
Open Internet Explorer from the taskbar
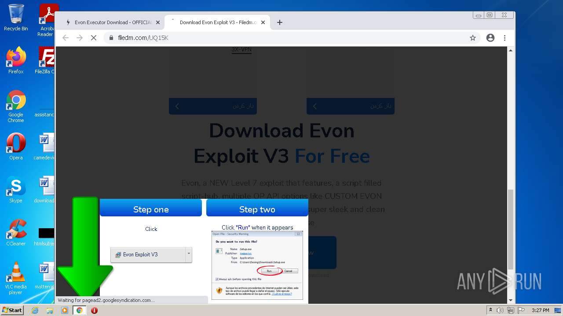point(35,310)
